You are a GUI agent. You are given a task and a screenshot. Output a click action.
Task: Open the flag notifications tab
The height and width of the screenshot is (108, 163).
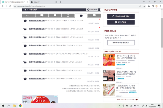coord(94,15)
